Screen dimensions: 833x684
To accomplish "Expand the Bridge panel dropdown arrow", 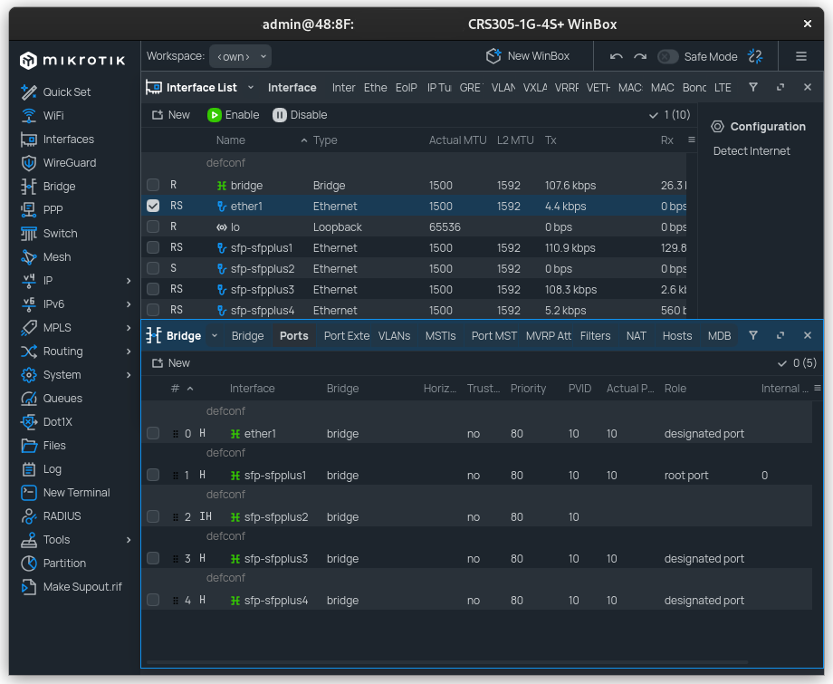I will pos(215,335).
